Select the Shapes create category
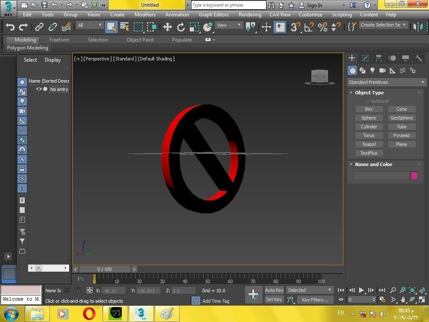This screenshot has width=429, height=322. (362, 70)
